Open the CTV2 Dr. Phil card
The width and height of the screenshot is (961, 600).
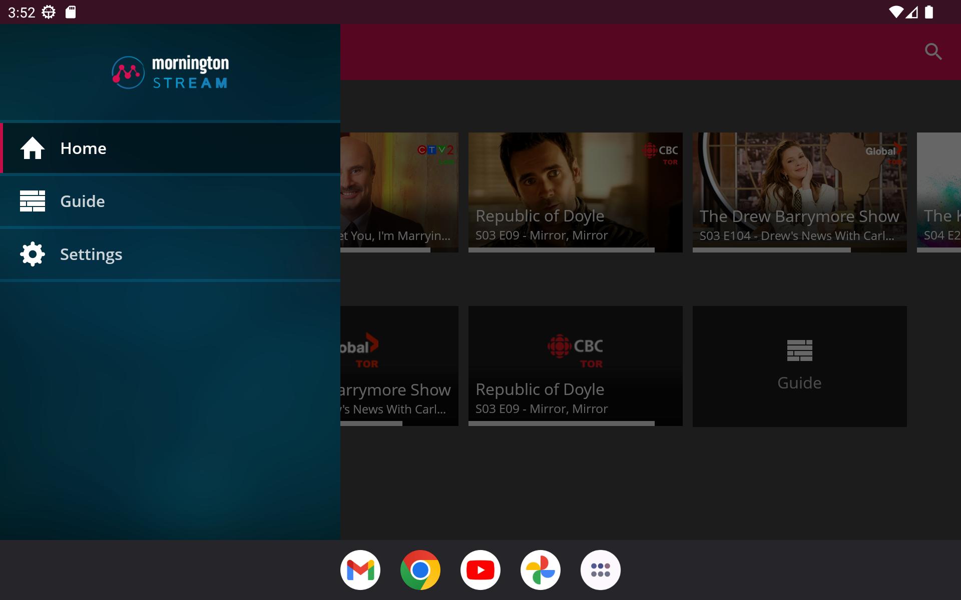tap(399, 192)
